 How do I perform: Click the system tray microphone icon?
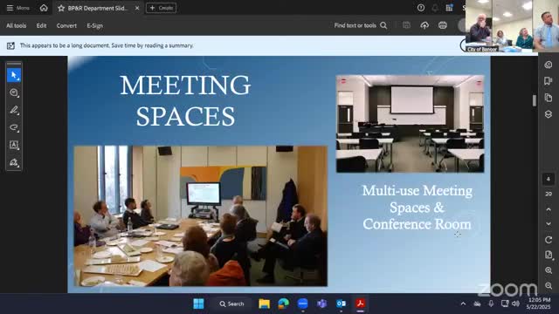click(491, 304)
